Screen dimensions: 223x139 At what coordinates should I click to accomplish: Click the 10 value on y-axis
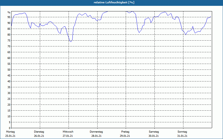click(9, 116)
